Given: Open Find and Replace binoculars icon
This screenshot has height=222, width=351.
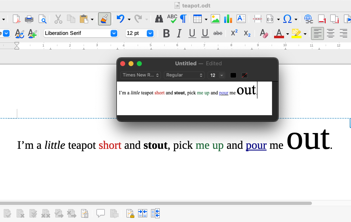Looking at the screenshot, I should click(159, 19).
